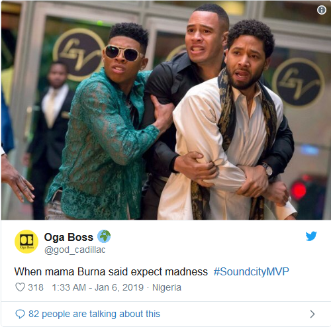Click the blurred red light in the photo
Viewport: 331px width, 327px height.
298,190
